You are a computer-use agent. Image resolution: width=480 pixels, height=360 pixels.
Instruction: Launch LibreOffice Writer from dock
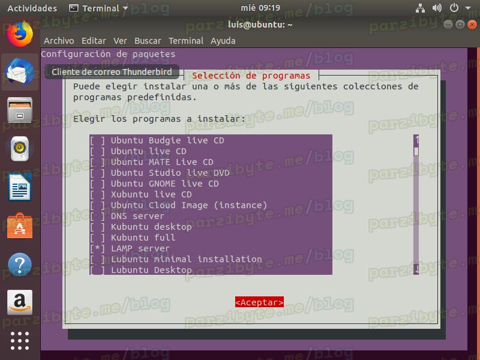[x=20, y=188]
